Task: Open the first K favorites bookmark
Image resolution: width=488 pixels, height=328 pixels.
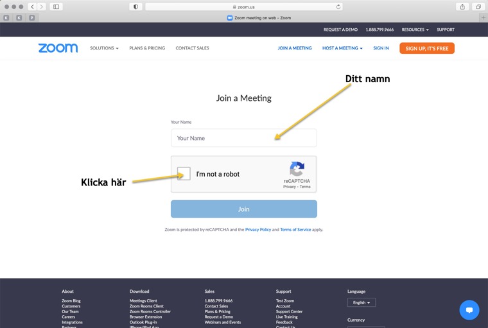Action: (x=6, y=18)
